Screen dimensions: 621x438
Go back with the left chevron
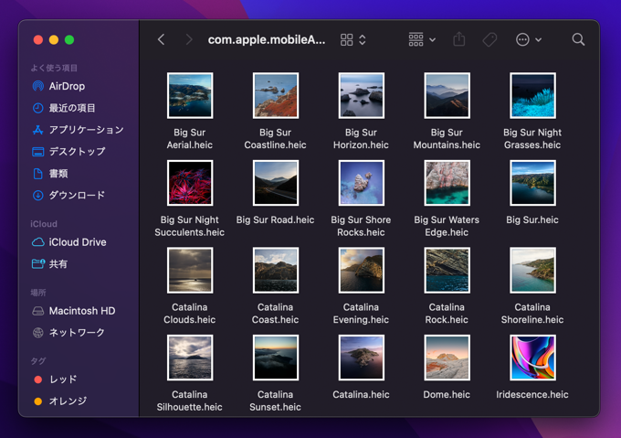162,39
